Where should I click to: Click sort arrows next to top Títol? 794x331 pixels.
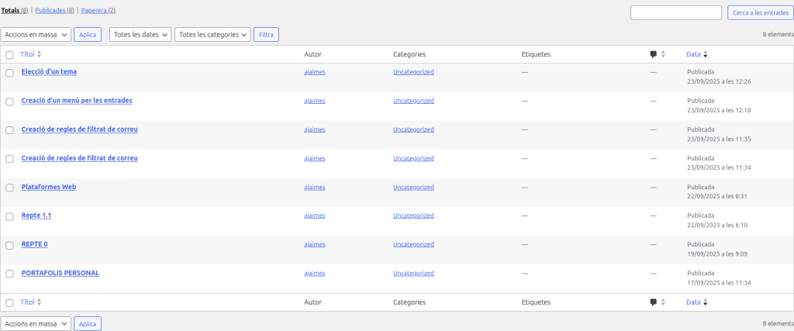tap(40, 54)
